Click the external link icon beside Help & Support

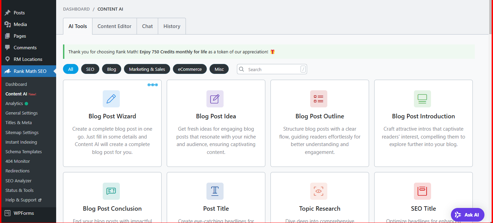[40, 200]
